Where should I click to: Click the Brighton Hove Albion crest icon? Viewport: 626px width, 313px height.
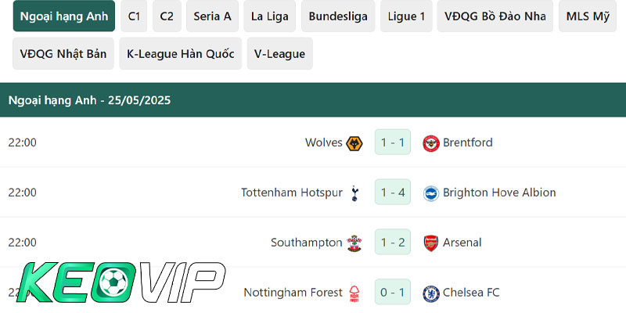[431, 192]
